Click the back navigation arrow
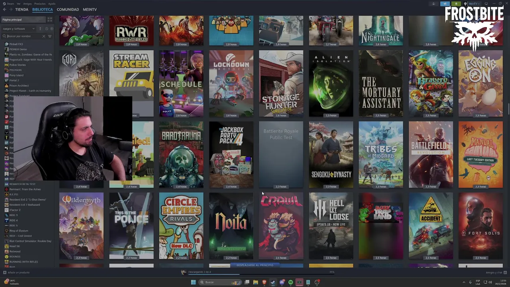The height and width of the screenshot is (287, 510). [x=5, y=9]
